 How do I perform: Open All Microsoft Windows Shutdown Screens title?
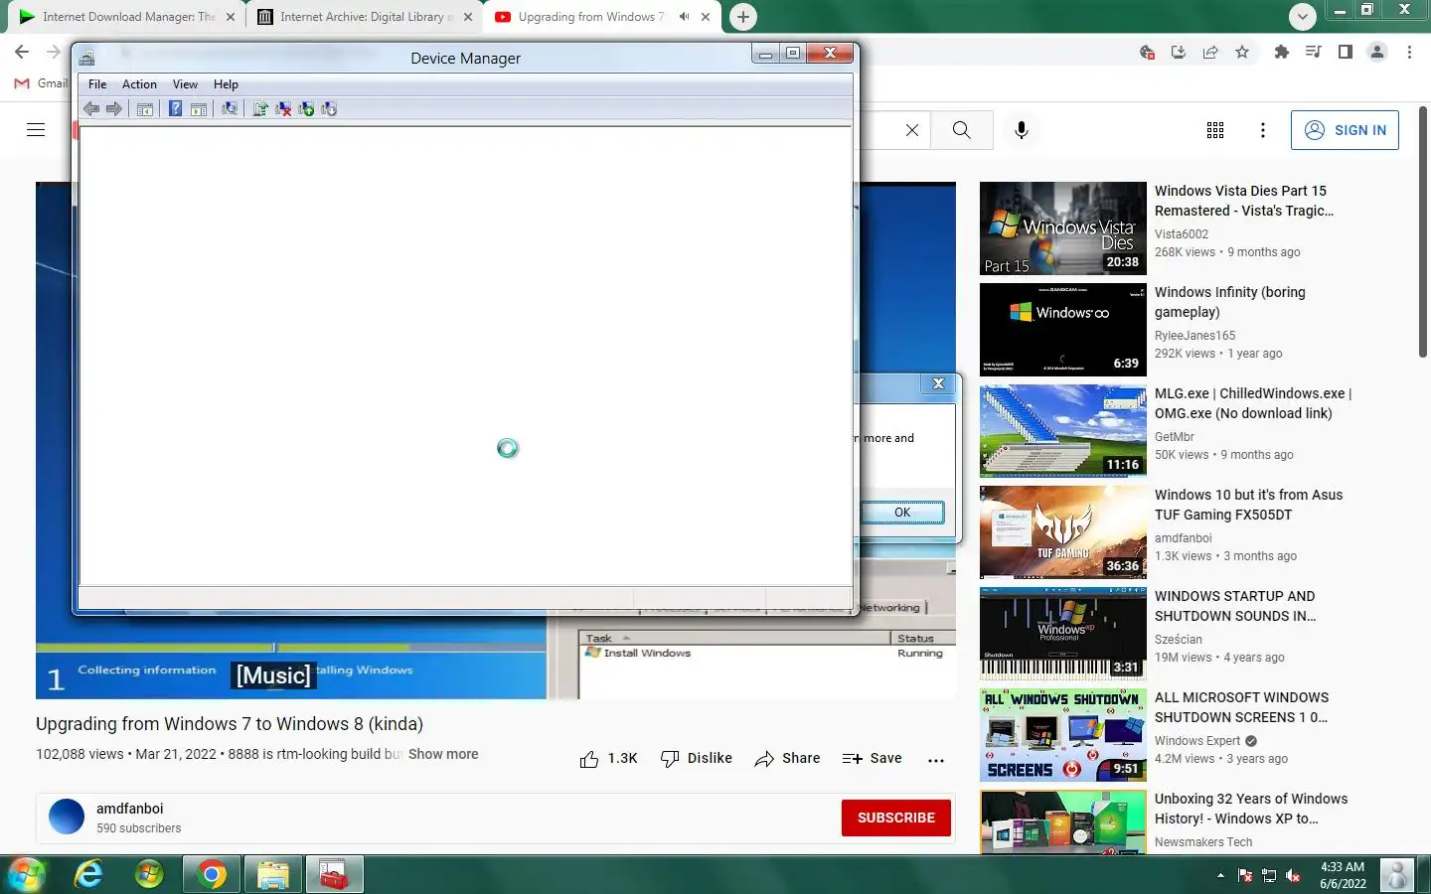[1241, 707]
